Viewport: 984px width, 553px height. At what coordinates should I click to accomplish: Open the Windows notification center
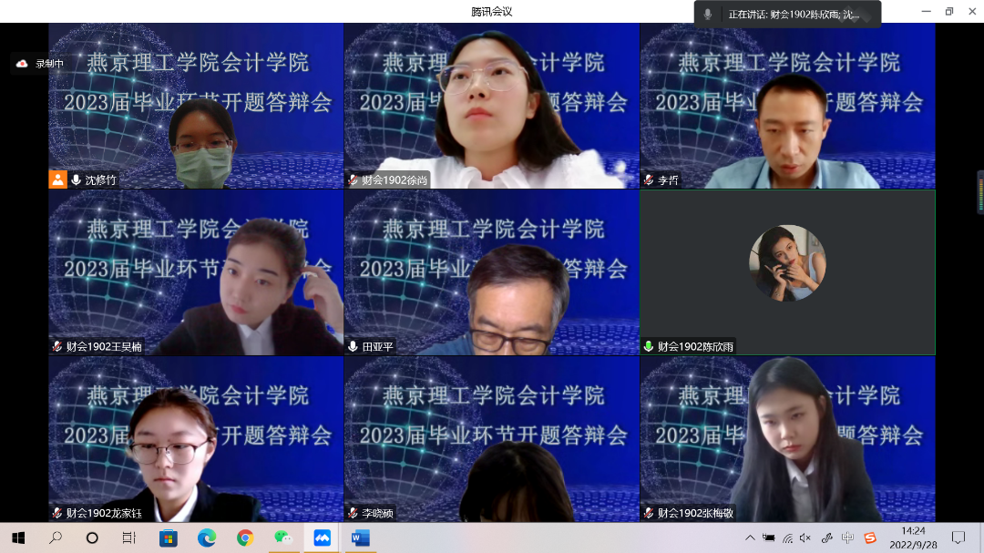[958, 538]
